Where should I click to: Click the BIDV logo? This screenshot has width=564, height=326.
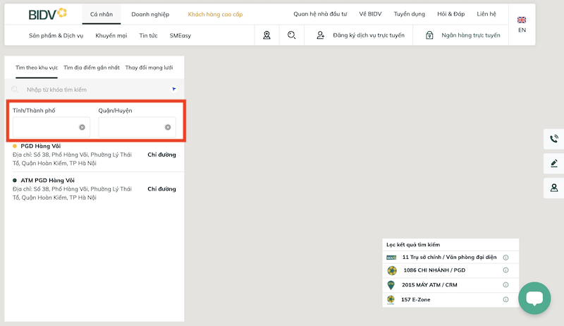click(47, 14)
